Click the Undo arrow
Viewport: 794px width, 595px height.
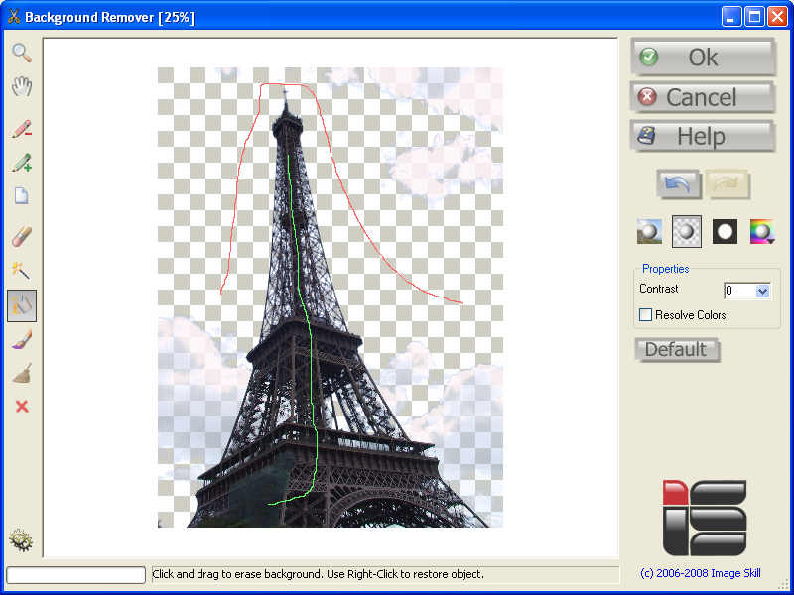click(x=678, y=184)
